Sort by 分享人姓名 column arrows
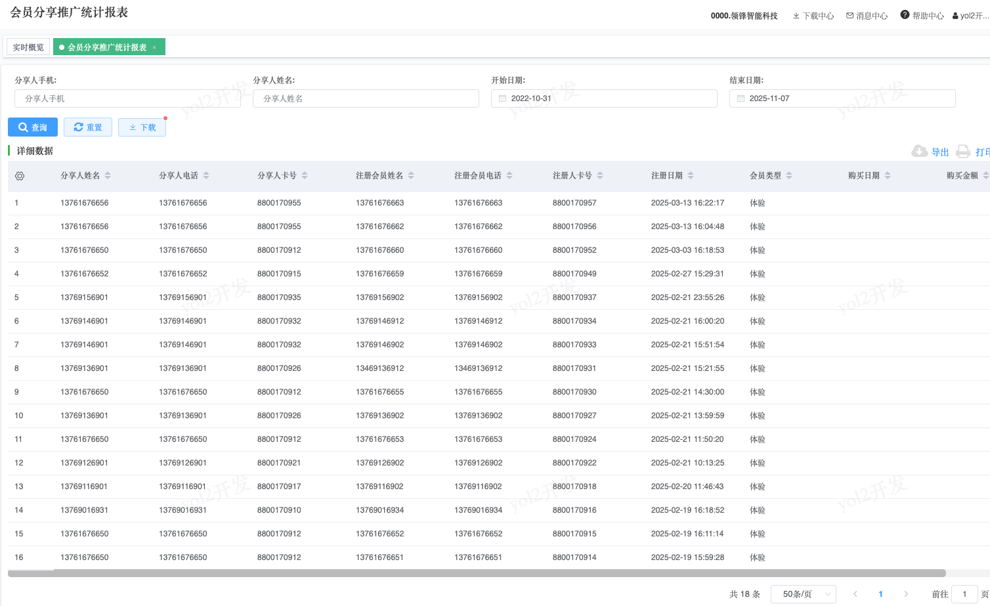Viewport: 990px width, 606px height. 108,175
